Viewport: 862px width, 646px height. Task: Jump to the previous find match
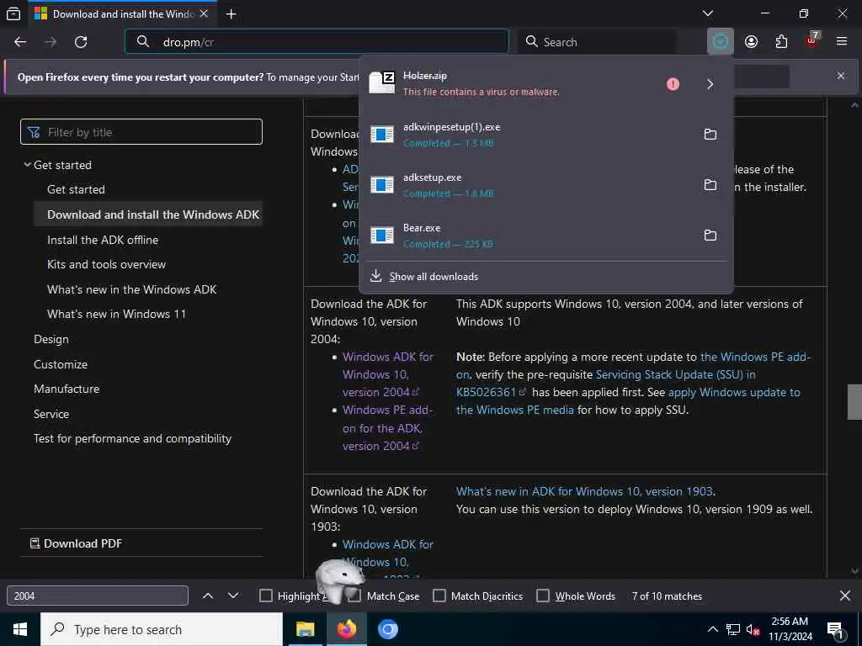(x=208, y=596)
